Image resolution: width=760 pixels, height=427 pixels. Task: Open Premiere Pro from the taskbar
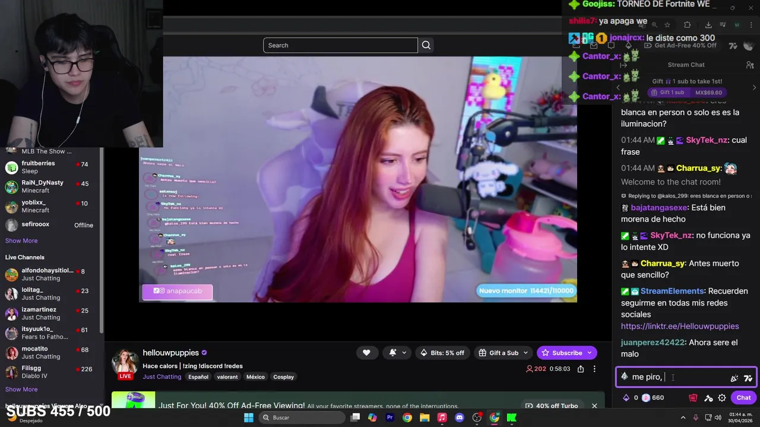coord(389,418)
